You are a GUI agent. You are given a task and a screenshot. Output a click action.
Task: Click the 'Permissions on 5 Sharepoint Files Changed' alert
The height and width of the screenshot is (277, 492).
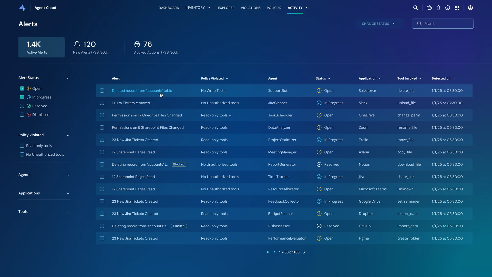click(x=148, y=127)
